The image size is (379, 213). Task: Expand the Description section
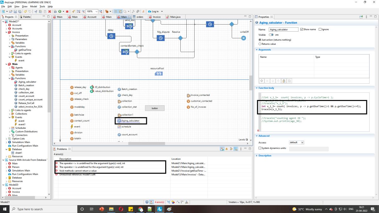pos(257,156)
